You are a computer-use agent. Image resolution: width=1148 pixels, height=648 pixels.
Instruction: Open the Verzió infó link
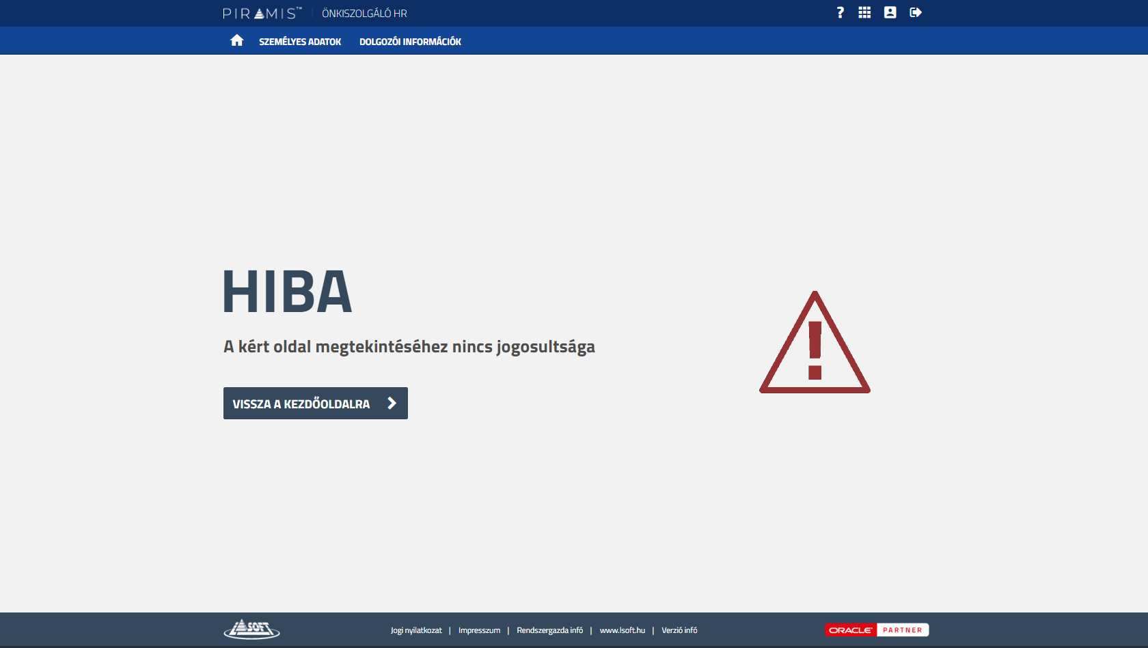(679, 630)
